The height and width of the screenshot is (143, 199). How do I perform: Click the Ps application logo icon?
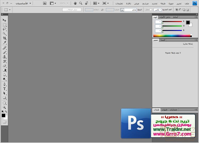195,3
